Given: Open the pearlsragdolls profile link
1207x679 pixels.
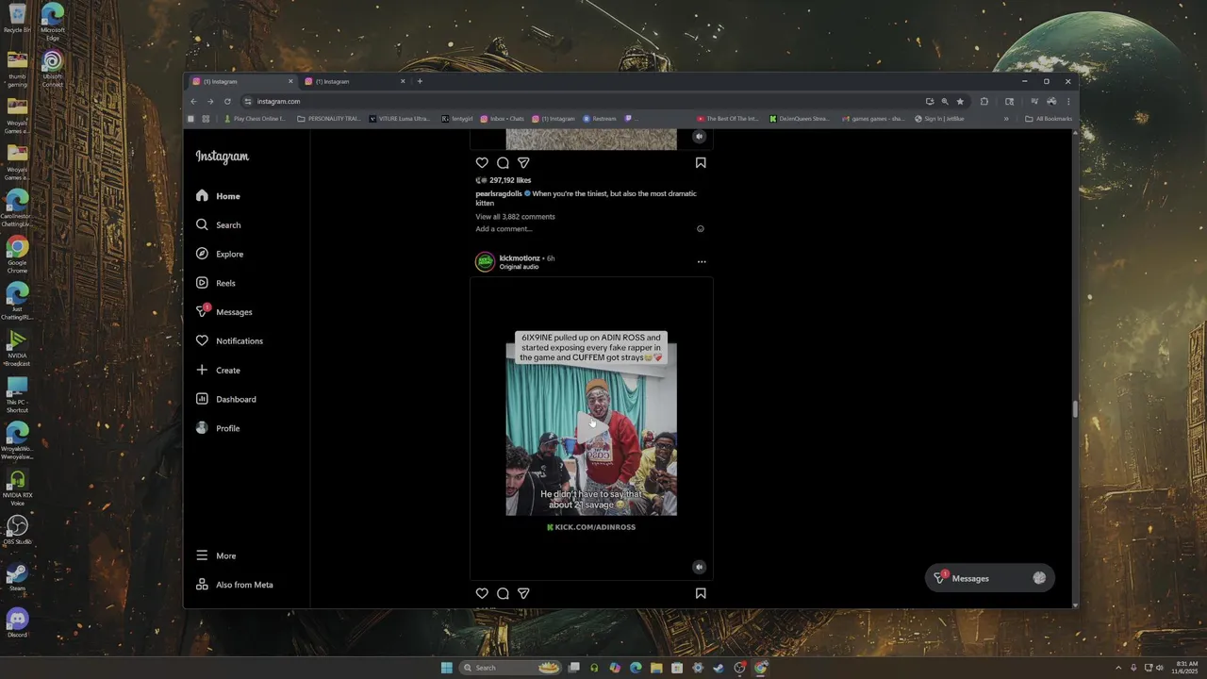Looking at the screenshot, I should point(499,193).
